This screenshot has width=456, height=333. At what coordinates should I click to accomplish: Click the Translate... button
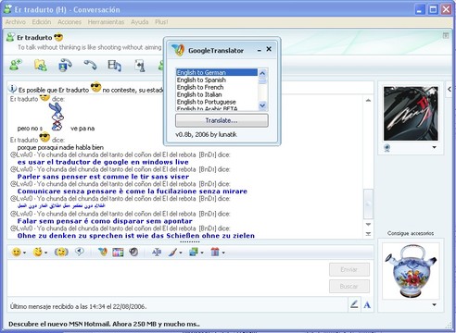[x=222, y=120]
